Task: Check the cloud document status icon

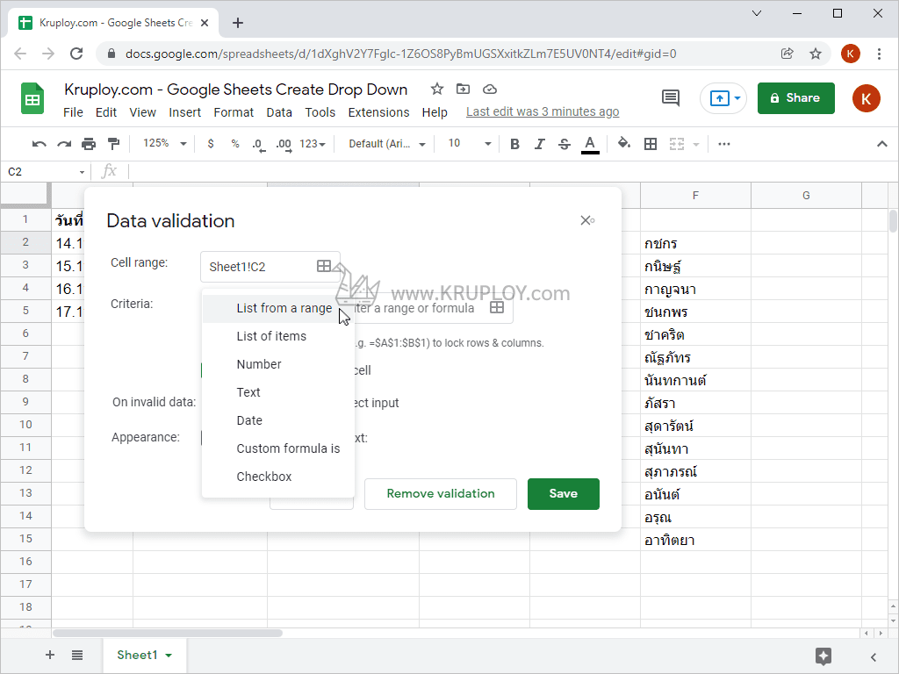Action: pos(490,89)
